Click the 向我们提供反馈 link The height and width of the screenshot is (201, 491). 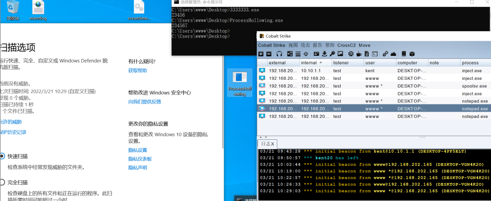tap(145, 102)
